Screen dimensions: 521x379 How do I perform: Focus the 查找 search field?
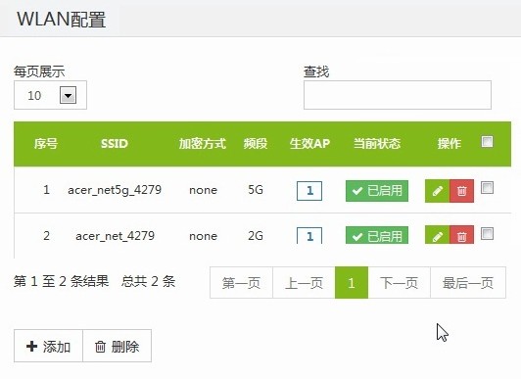[398, 95]
